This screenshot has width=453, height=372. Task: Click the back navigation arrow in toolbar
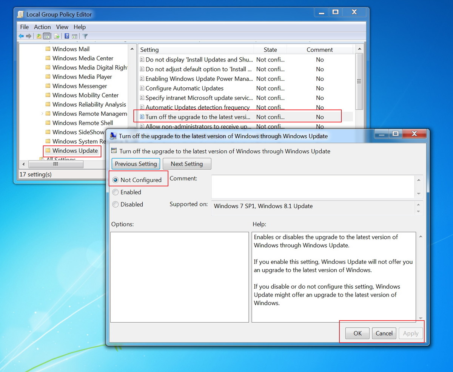[x=21, y=36]
